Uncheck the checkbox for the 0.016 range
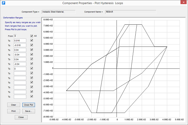Viewport: 188px width, 125px height. pos(31,40)
